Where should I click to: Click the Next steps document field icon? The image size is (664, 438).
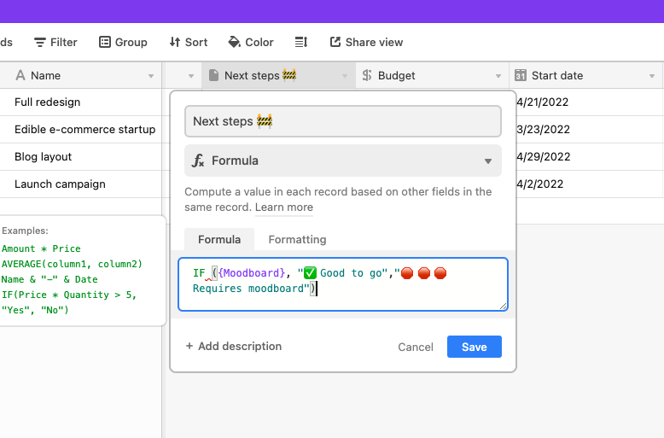[214, 75]
